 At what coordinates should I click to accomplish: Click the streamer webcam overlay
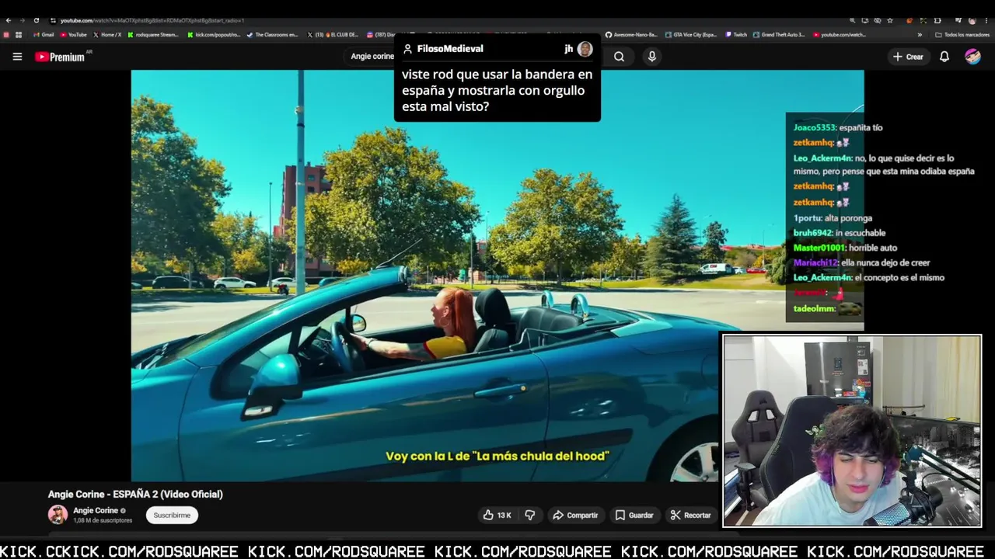point(852,431)
